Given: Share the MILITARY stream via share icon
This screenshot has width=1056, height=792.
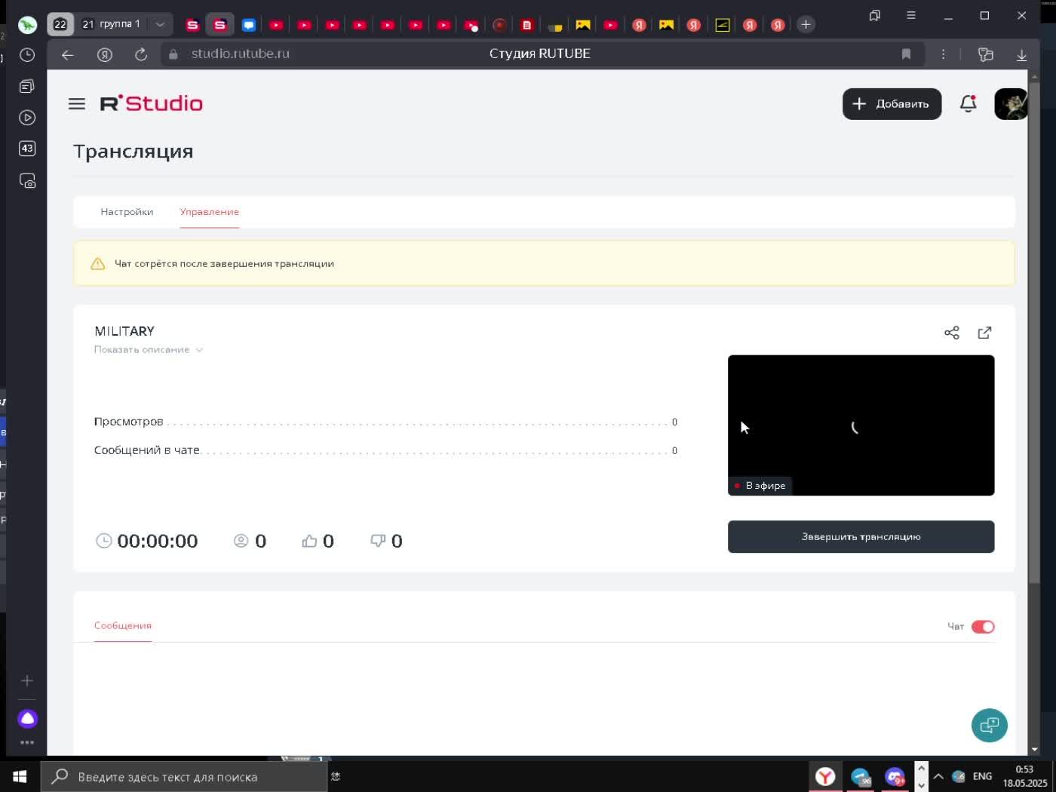Looking at the screenshot, I should 952,333.
